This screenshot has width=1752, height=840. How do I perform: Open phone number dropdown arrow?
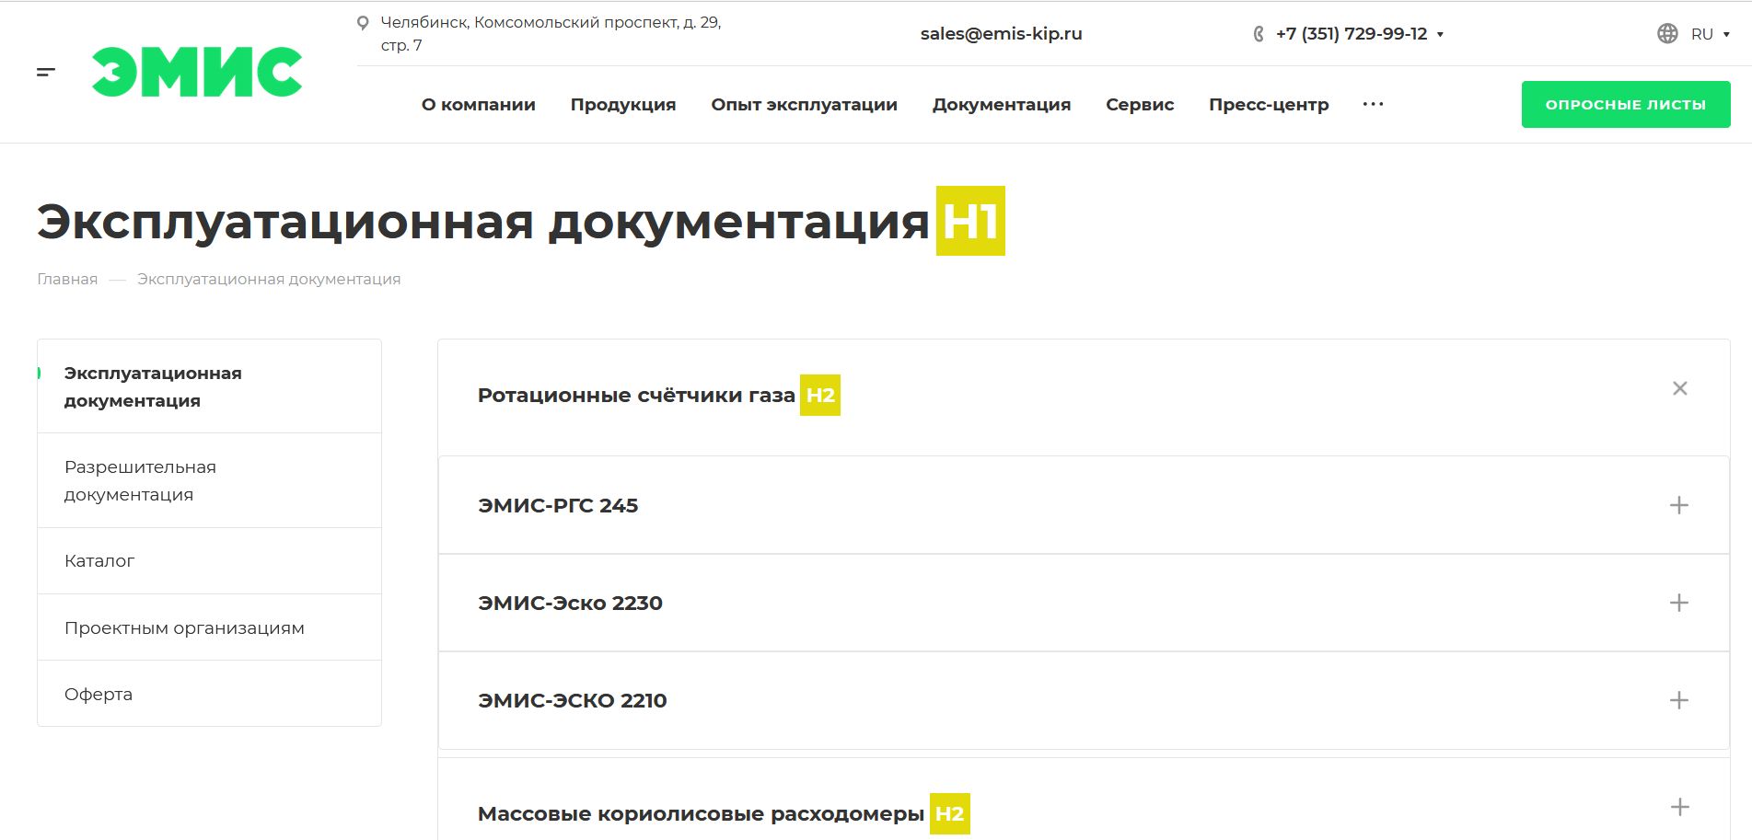1440,35
